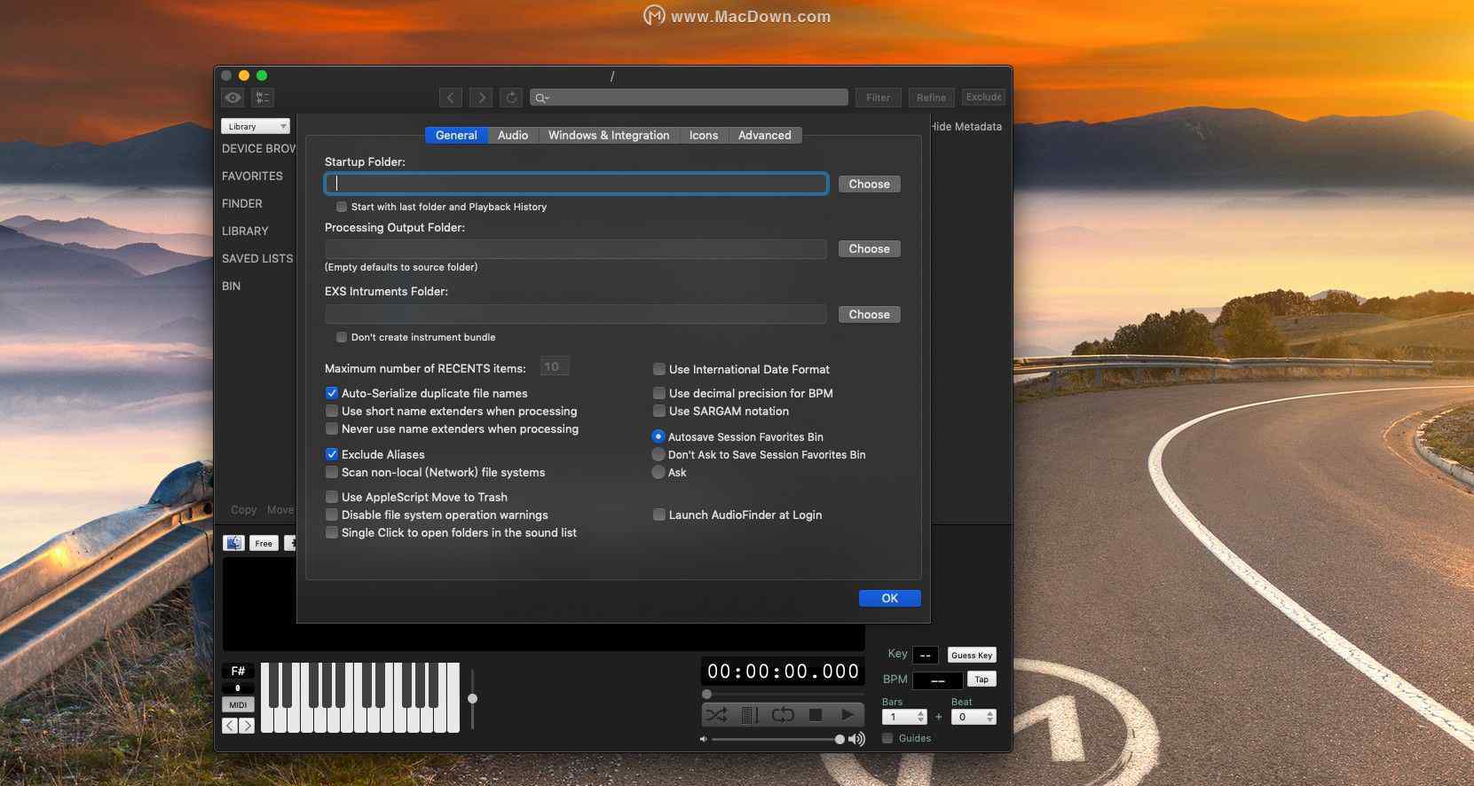Check Disable file system operation warnings
Viewport: 1474px width, 786px height.
(x=332, y=515)
